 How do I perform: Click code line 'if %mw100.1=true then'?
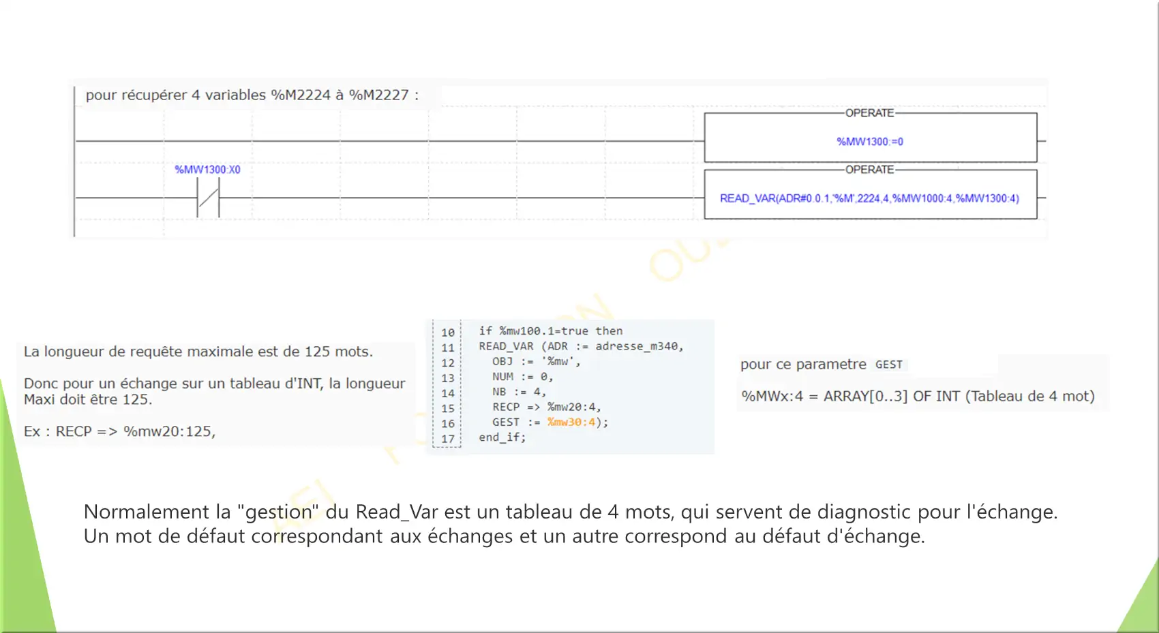(550, 331)
